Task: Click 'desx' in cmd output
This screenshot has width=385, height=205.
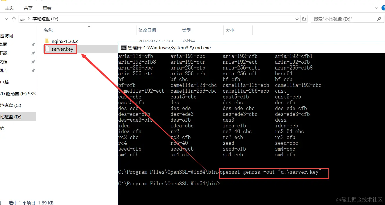Action: click(281, 120)
